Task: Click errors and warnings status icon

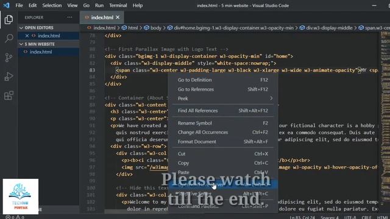Action: pyautogui.click(x=15, y=217)
